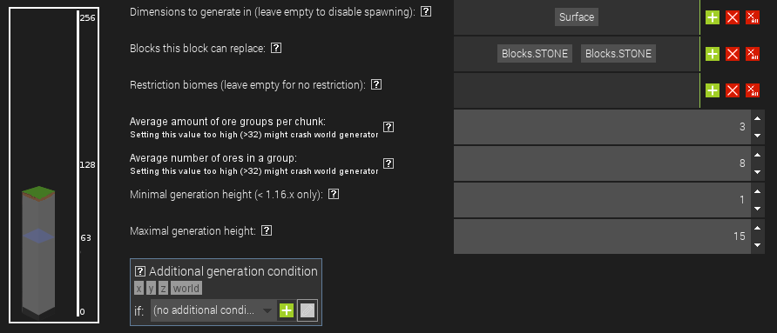Add a dimension with the green plus
Screen dimensions: 777x333
(712, 17)
